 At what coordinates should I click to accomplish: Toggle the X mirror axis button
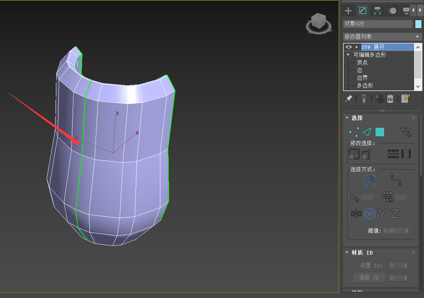point(369,214)
